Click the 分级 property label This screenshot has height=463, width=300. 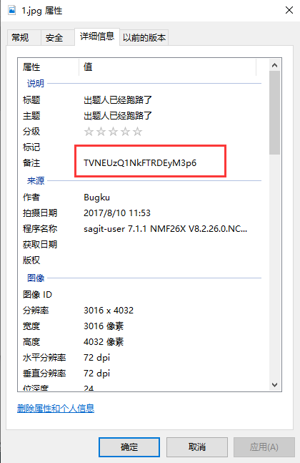click(x=31, y=132)
